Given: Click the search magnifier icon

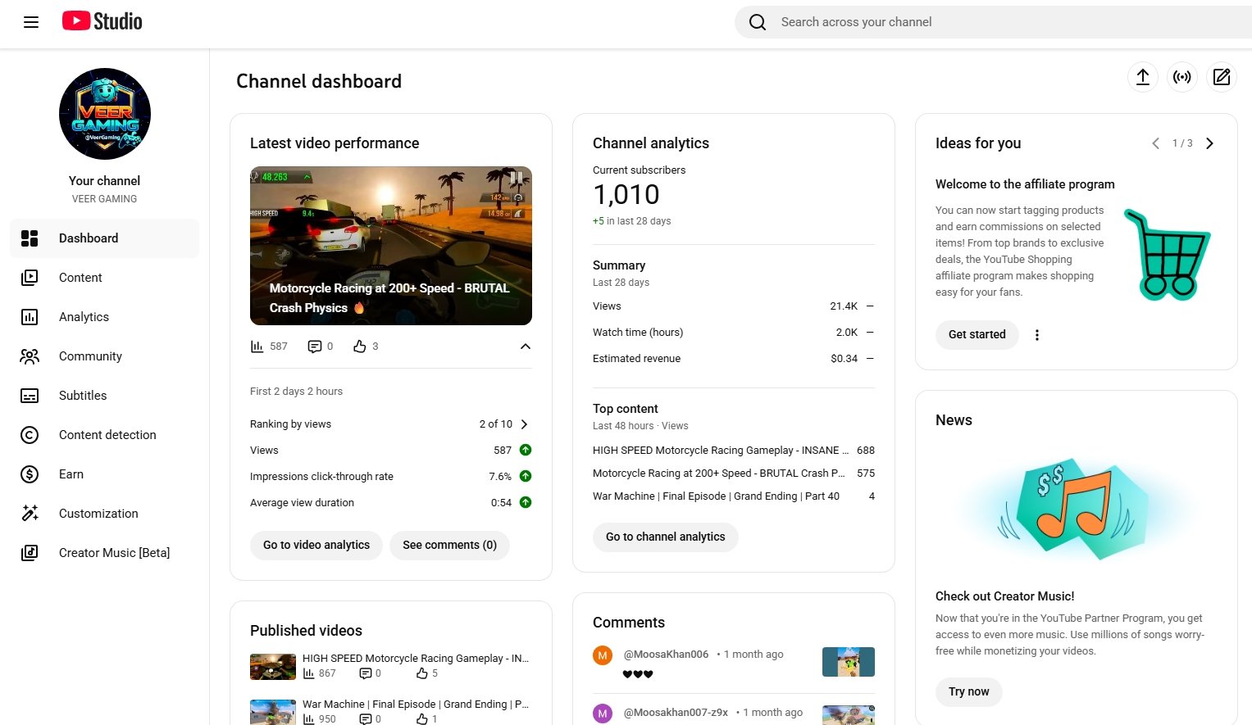Looking at the screenshot, I should click(x=758, y=22).
